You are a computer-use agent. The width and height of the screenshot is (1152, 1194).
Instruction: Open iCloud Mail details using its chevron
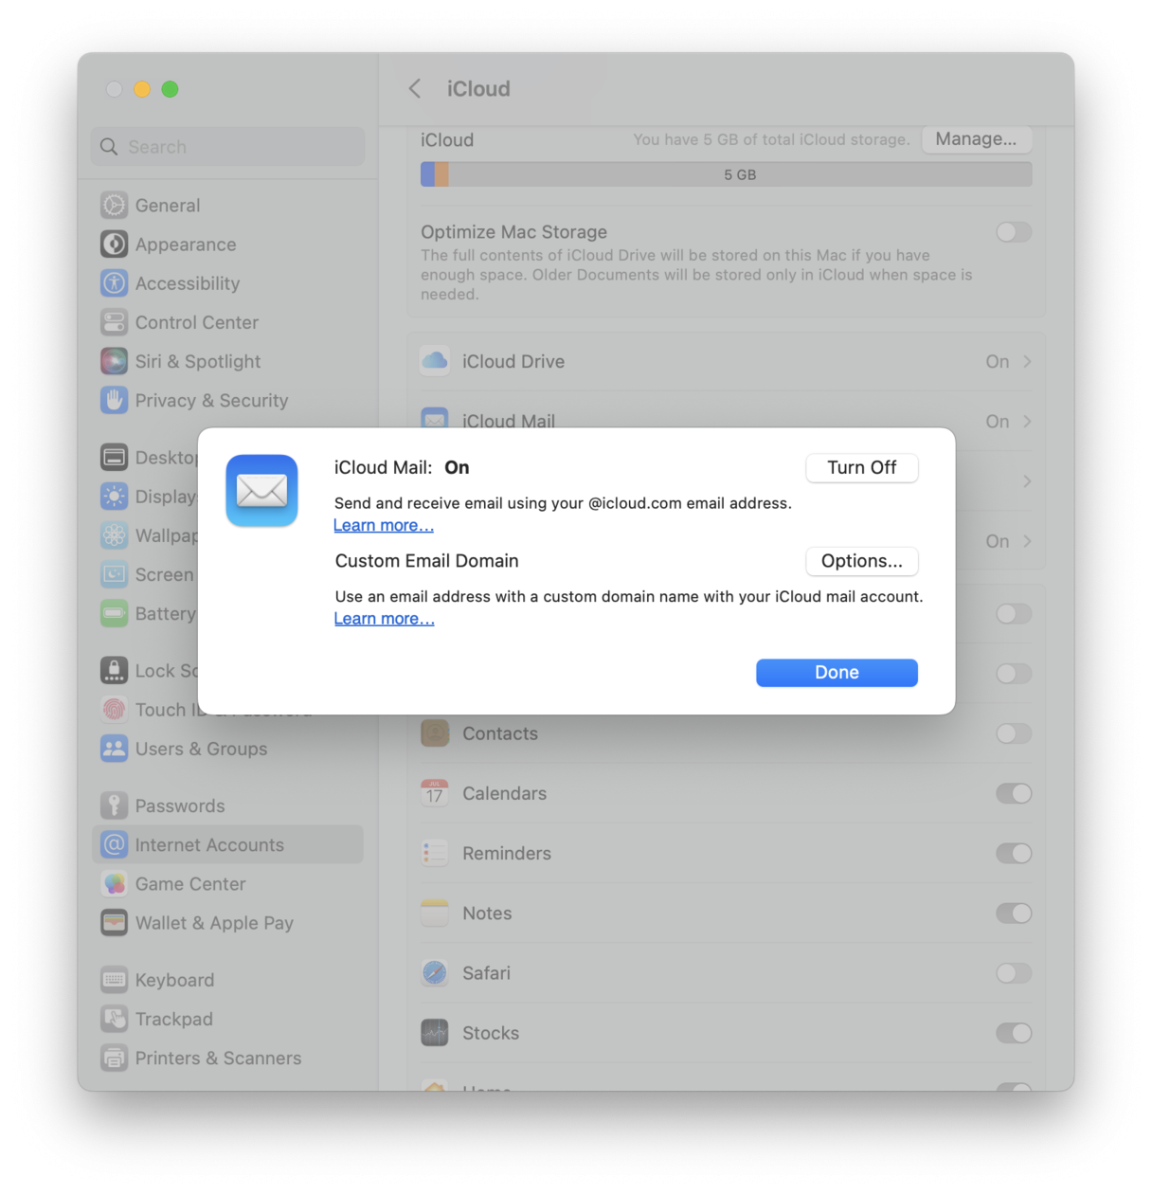(1028, 421)
